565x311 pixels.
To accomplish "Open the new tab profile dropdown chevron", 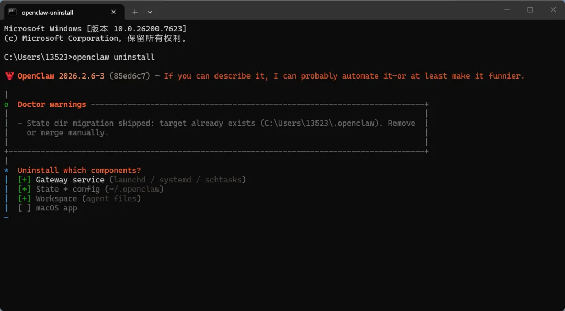I will click(150, 12).
